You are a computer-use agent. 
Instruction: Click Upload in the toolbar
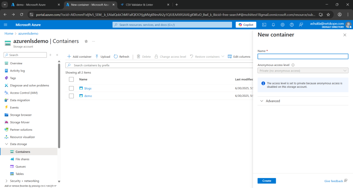pyautogui.click(x=103, y=57)
